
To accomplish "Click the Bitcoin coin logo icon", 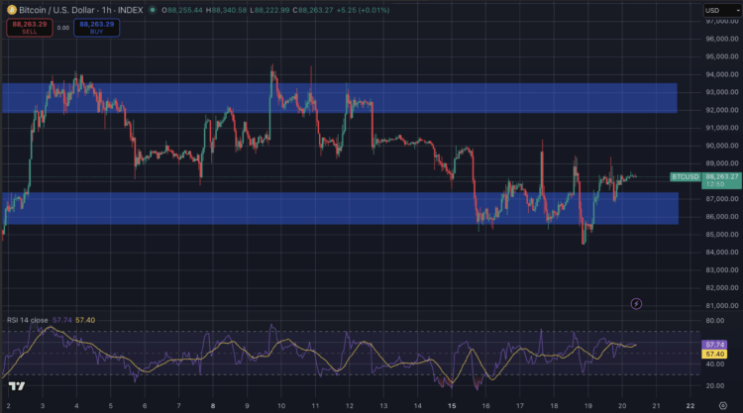I will pos(11,10).
